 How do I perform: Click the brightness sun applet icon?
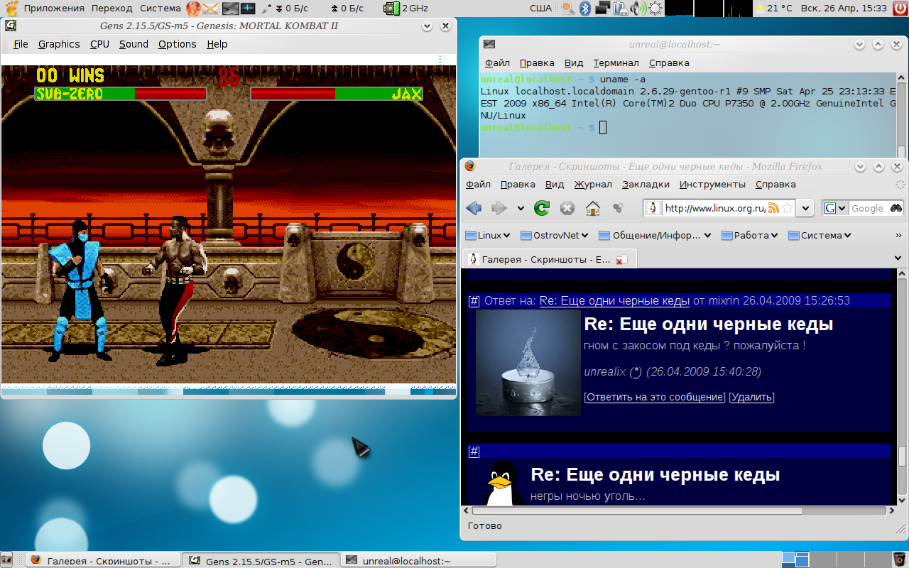click(x=654, y=9)
